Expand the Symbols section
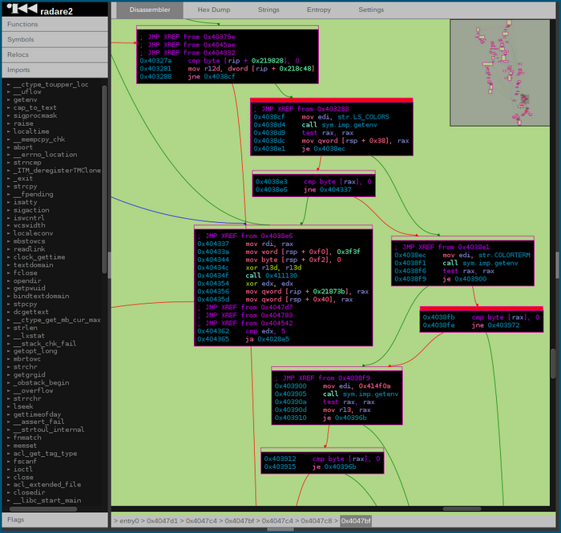Viewport: 561px width, 533px height. [x=54, y=39]
